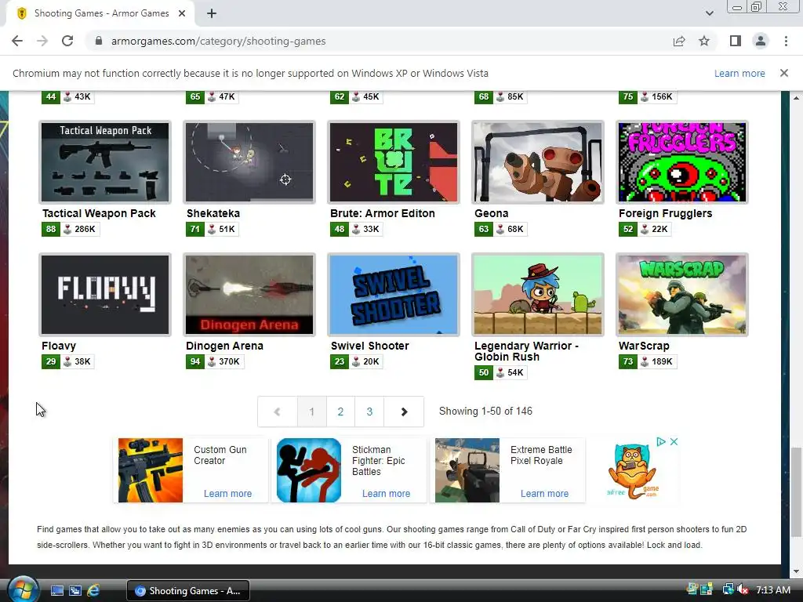Launch Internet Explorer from quick launch
Screen dimensions: 803x602
click(x=93, y=591)
